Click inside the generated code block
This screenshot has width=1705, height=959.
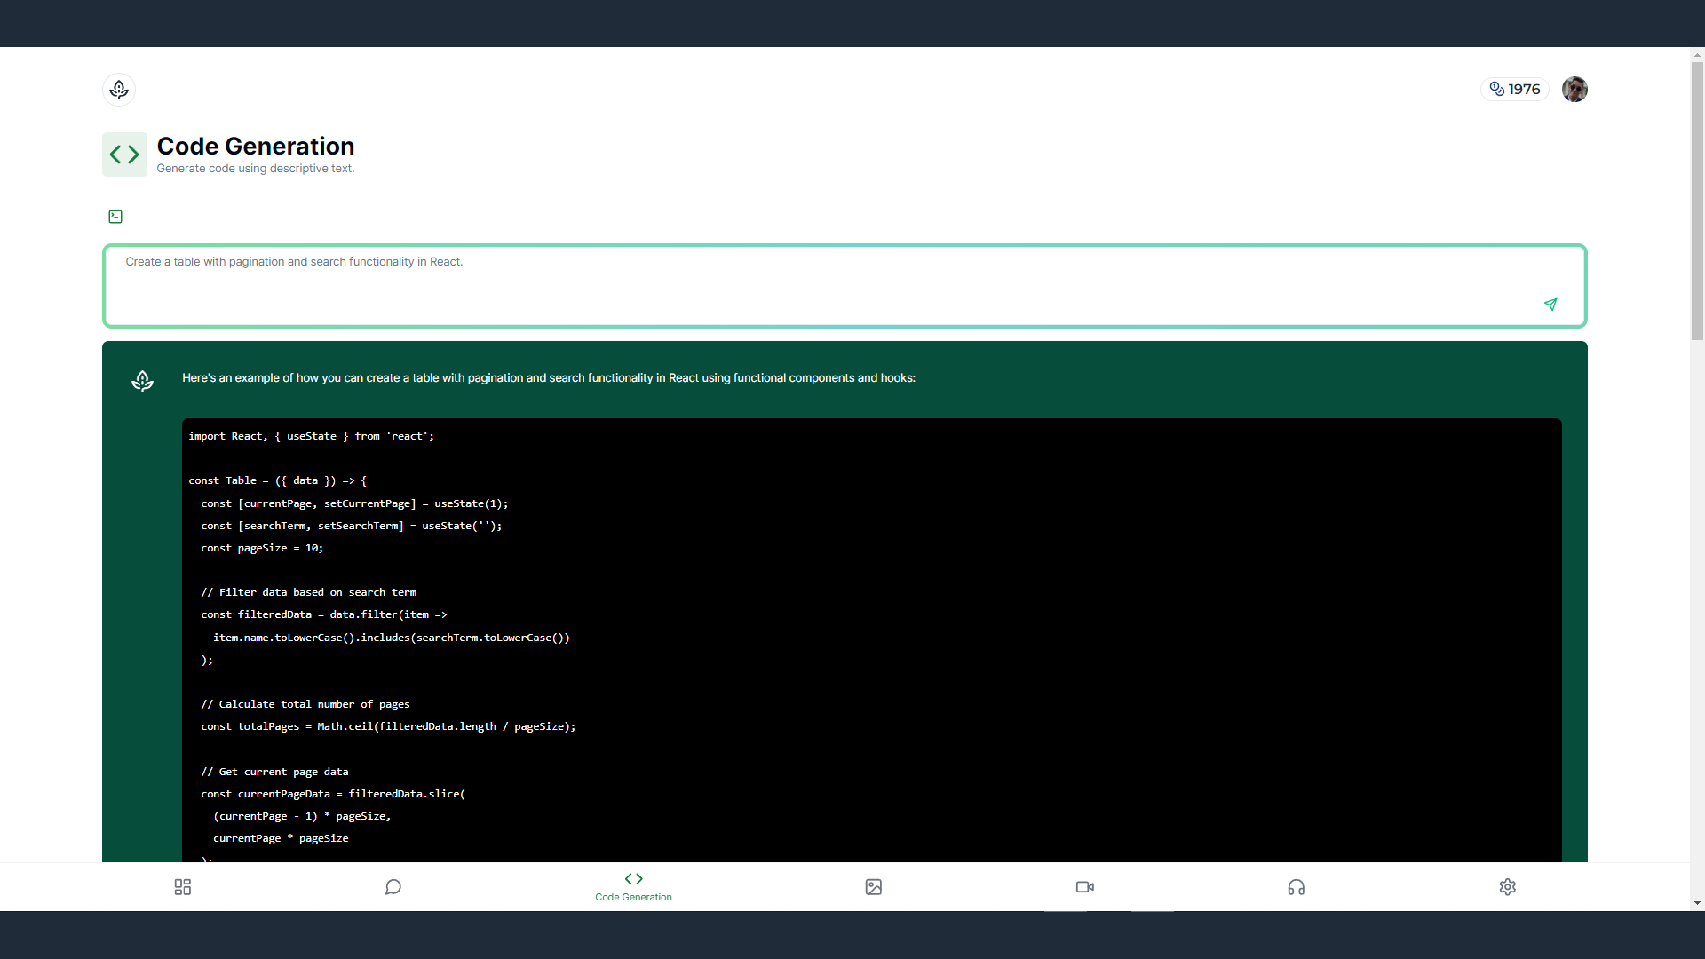[x=870, y=639]
